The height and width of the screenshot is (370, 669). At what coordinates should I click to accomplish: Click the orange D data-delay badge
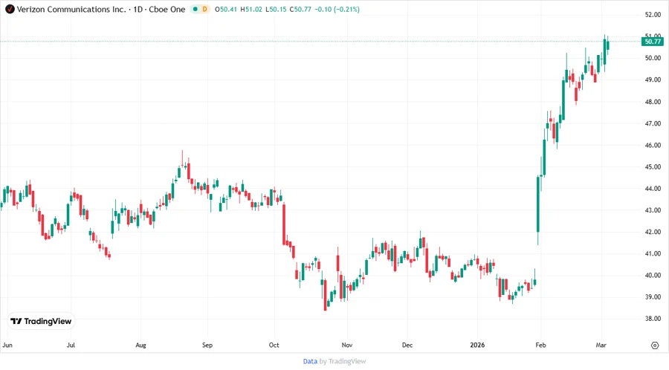pos(205,9)
